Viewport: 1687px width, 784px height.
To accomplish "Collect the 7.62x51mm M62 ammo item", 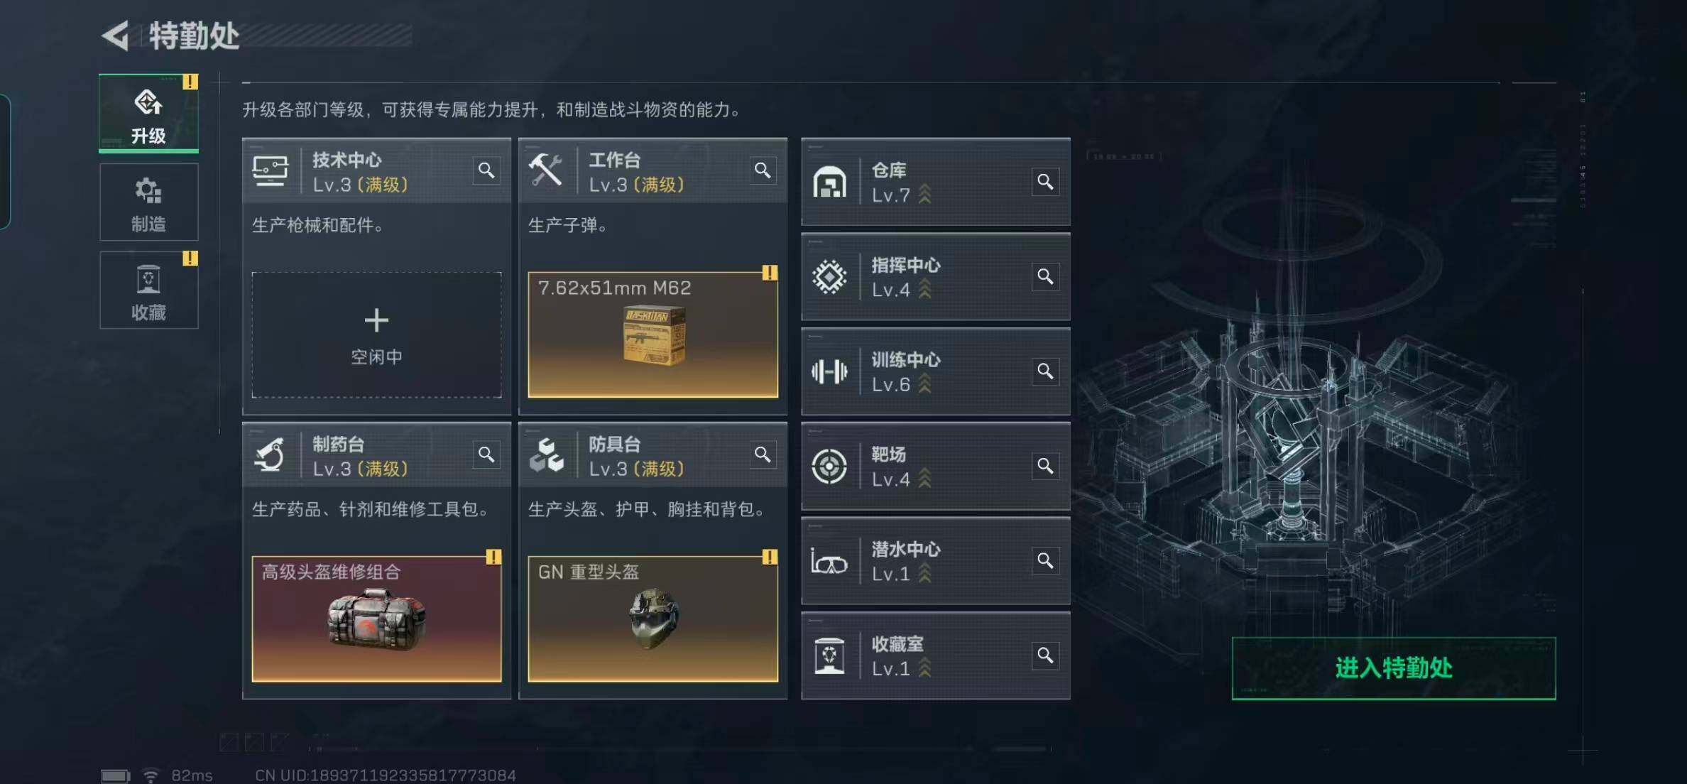I will tap(653, 334).
